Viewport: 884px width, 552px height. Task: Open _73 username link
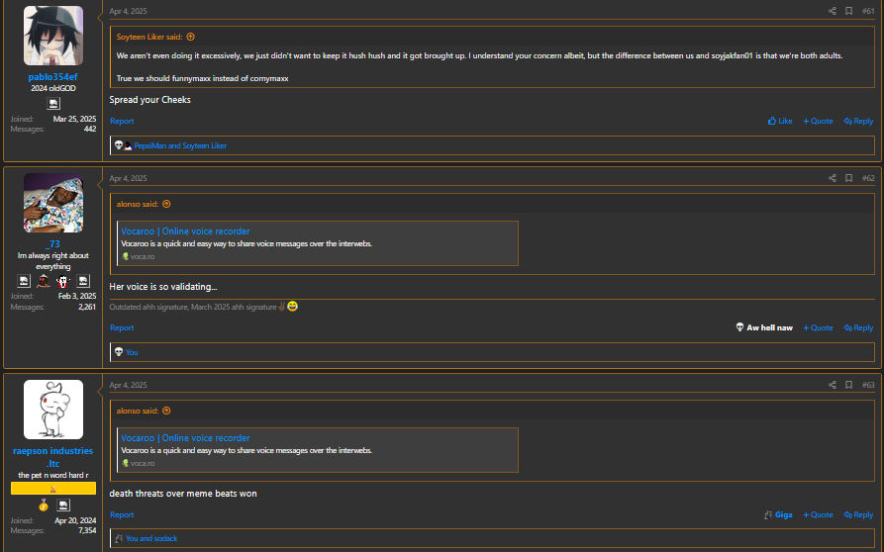[53, 244]
